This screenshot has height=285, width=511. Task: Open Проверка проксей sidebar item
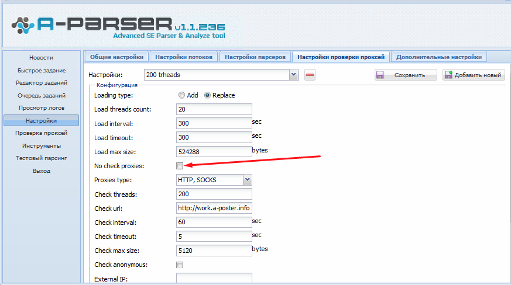(x=42, y=133)
